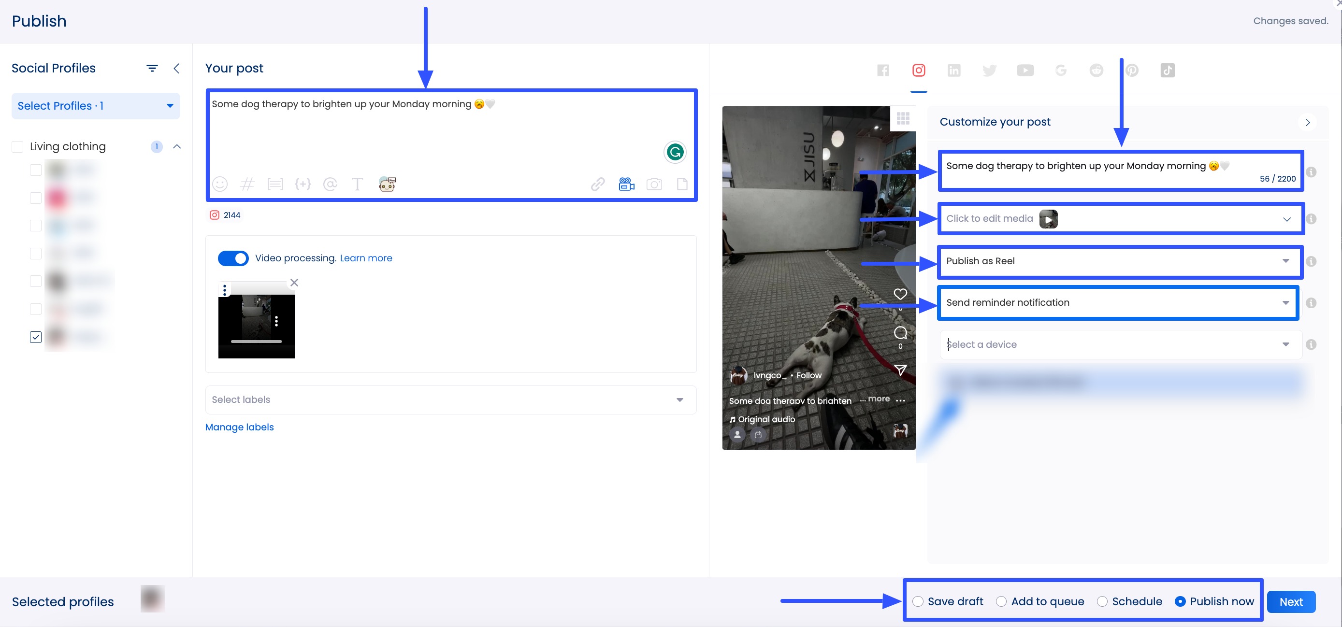The height and width of the screenshot is (627, 1342).
Task: Select the Facebook network icon in preview
Action: pos(882,71)
